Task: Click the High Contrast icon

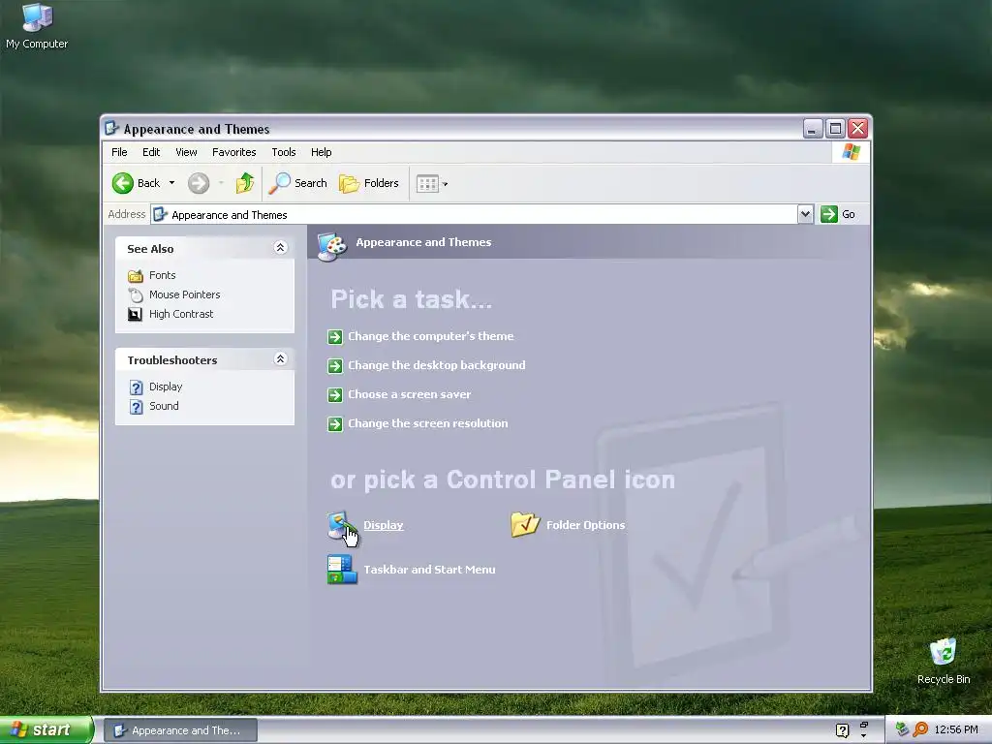Action: click(x=135, y=315)
